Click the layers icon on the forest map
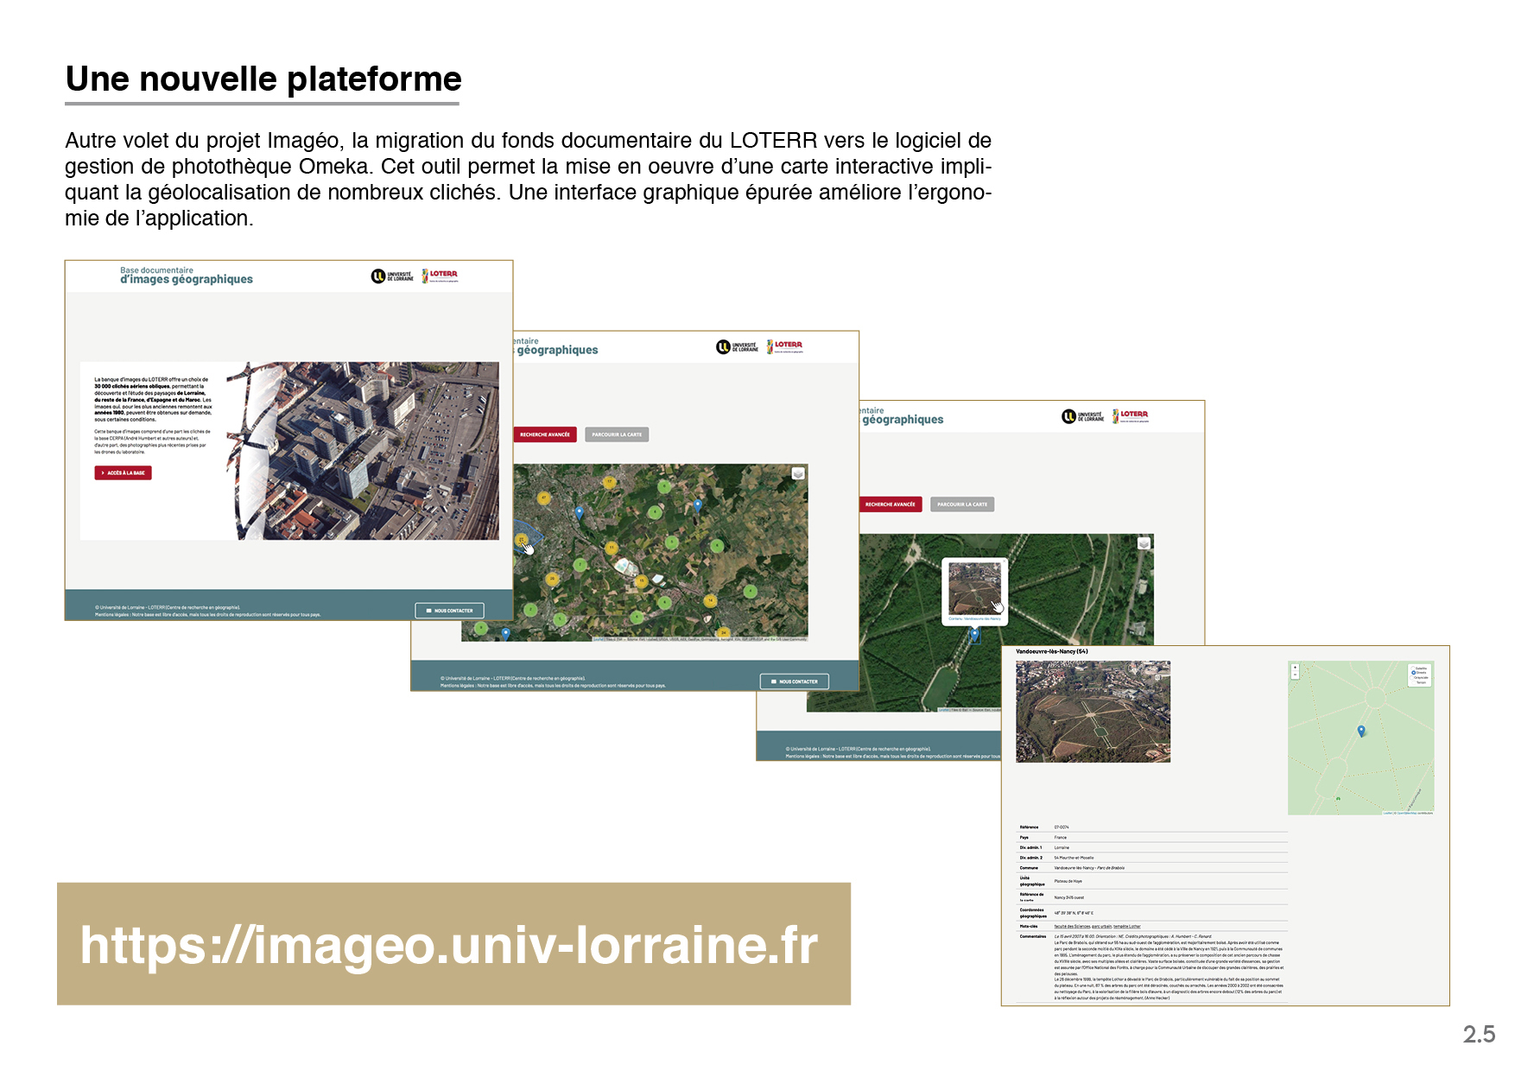 pos(1144,543)
